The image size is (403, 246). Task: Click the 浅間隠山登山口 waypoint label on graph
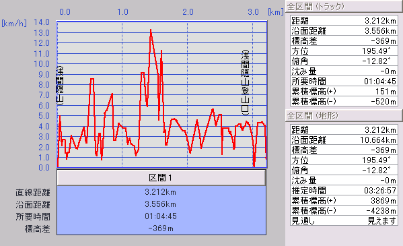245,82
